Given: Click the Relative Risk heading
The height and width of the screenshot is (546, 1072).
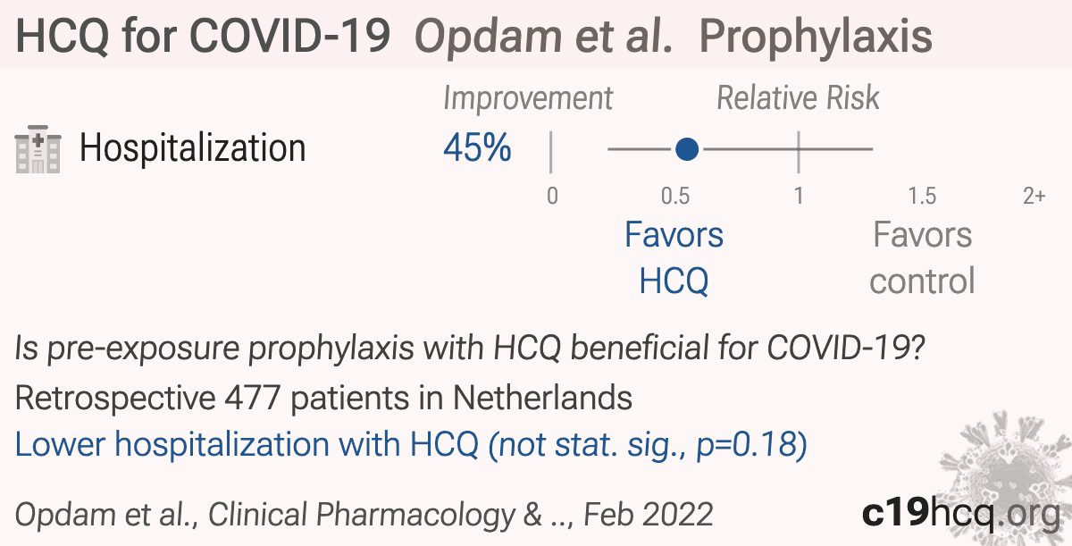Looking at the screenshot, I should (798, 98).
